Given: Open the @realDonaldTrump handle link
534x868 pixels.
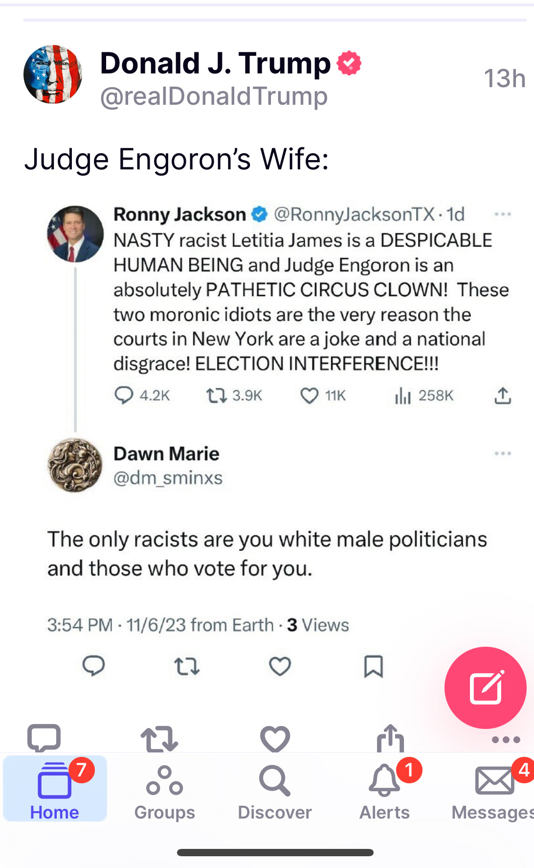Looking at the screenshot, I should (x=214, y=96).
